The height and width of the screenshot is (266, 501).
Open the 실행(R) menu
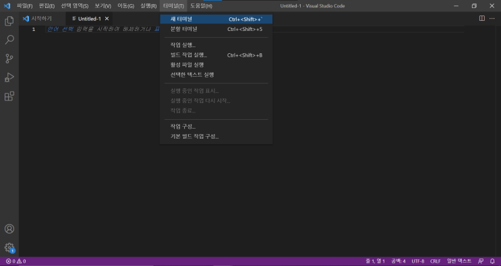[x=148, y=6]
